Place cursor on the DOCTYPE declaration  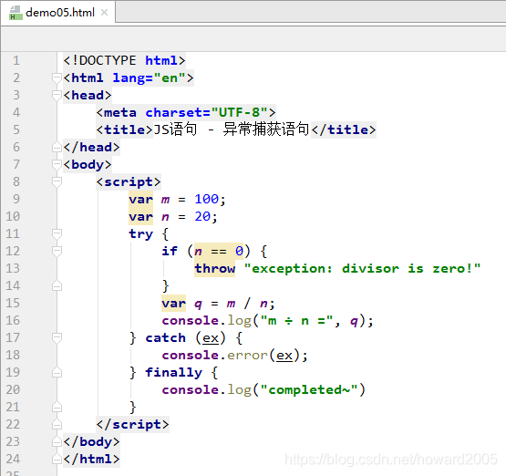124,60
